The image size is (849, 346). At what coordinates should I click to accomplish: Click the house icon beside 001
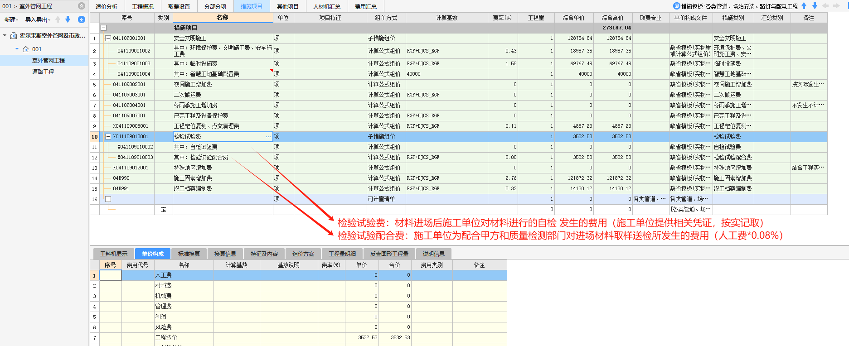pos(26,49)
